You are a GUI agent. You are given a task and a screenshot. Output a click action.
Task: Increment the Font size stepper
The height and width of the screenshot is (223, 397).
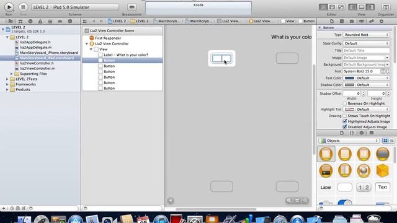coord(388,70)
